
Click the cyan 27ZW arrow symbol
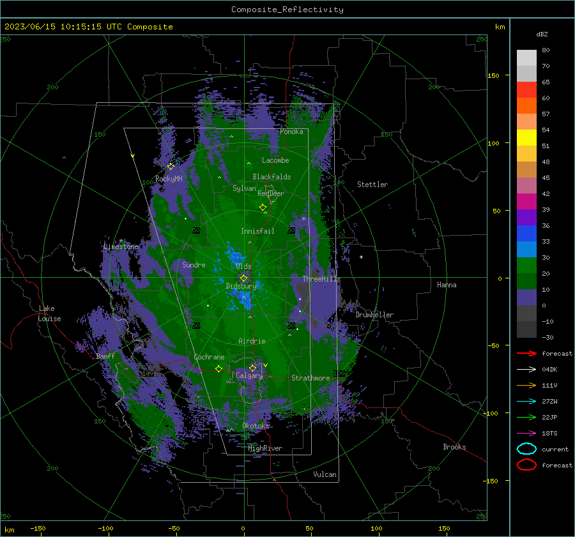pyautogui.click(x=526, y=402)
